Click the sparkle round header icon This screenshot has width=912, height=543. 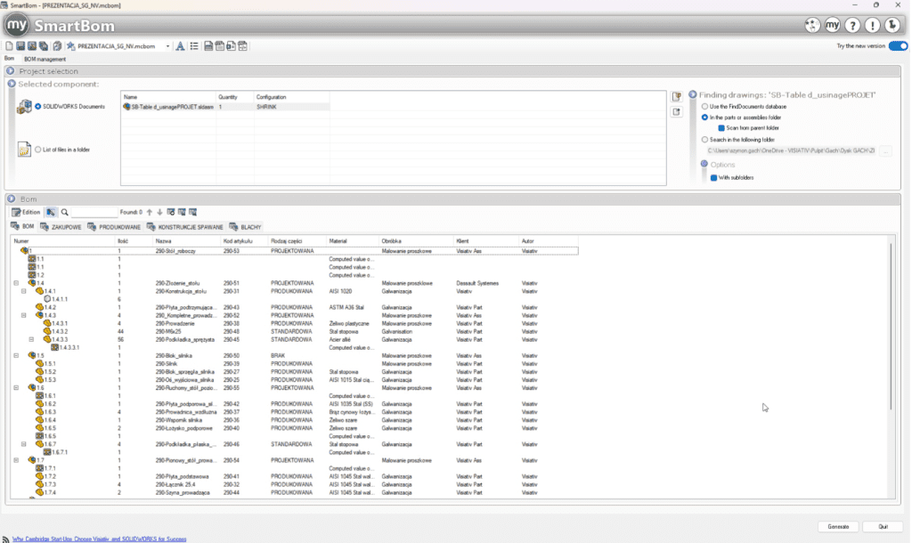(812, 25)
